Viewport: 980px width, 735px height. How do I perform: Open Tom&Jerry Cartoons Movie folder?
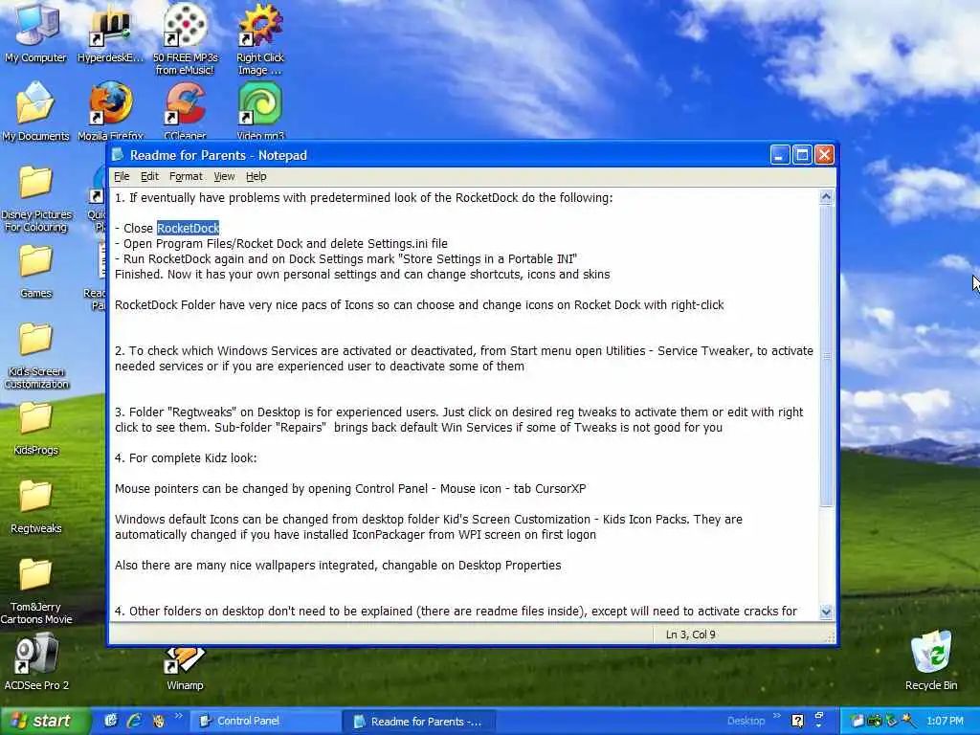coord(35,591)
